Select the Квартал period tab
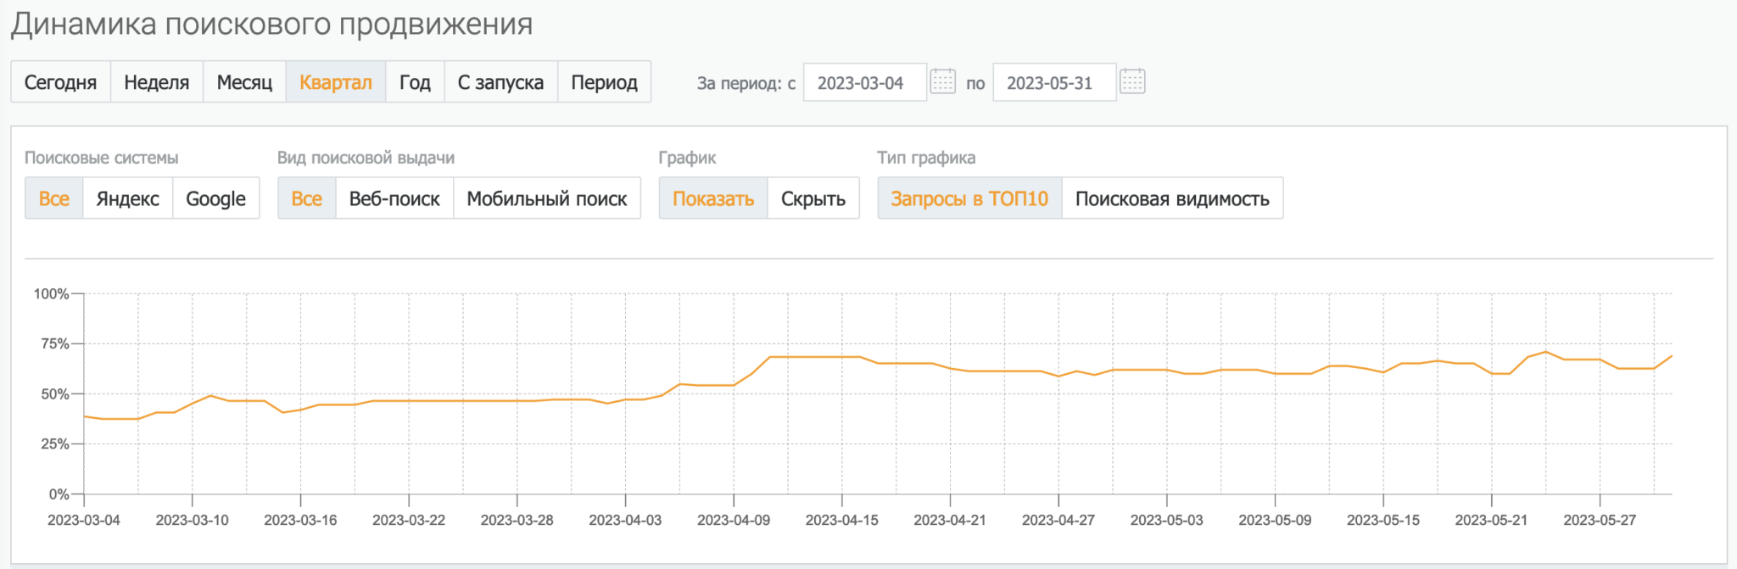 [x=335, y=82]
